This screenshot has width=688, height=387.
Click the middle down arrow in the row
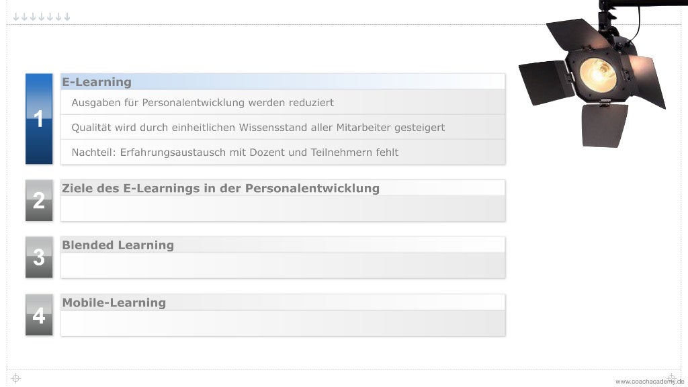coord(42,17)
